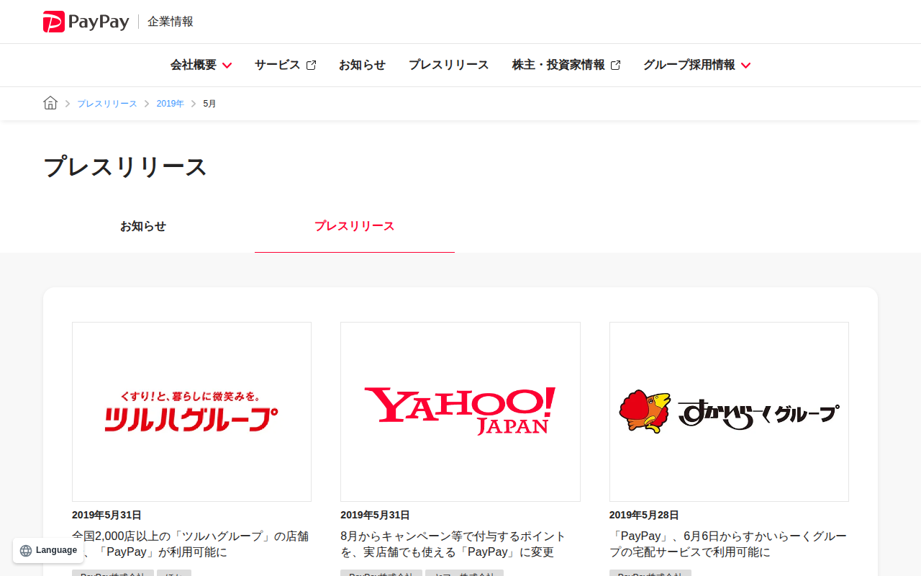Go to home via breadcrumb house icon
The image size is (921, 576).
[50, 103]
